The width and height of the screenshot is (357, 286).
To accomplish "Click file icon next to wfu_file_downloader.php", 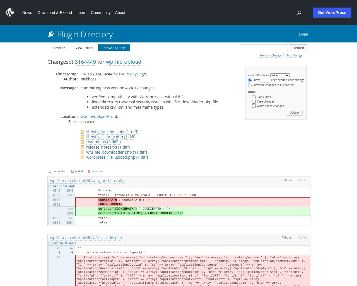I will [82, 152].
